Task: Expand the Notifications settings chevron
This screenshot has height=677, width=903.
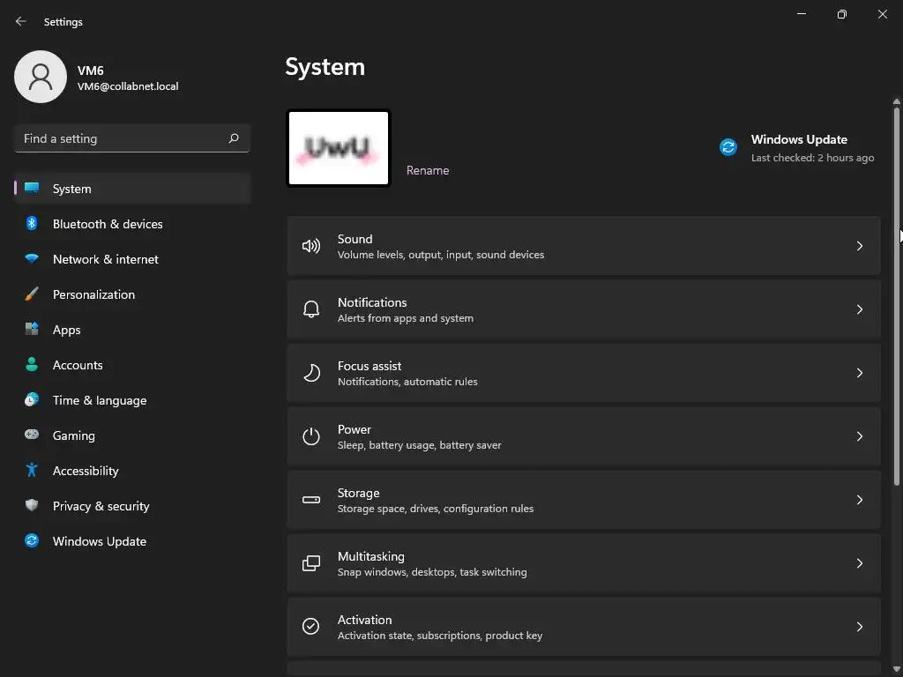Action: tap(860, 309)
